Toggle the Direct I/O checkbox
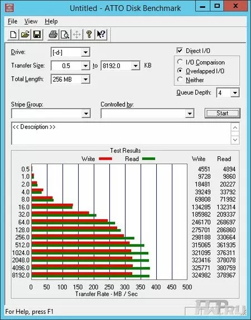The width and height of the screenshot is (251, 320). [180, 51]
